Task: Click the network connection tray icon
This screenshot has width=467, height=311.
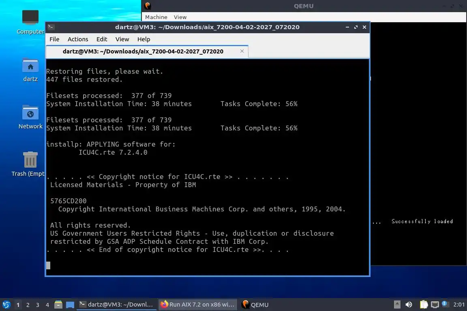Action: [x=435, y=305]
